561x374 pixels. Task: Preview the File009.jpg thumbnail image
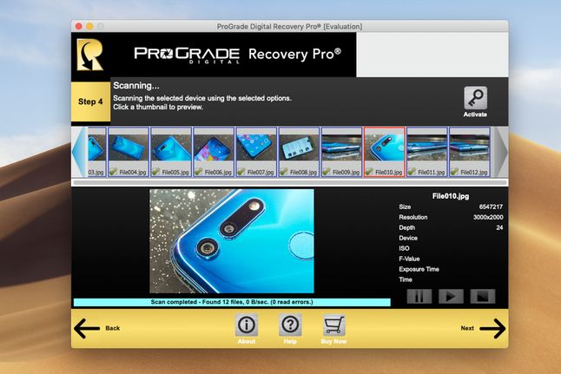[x=341, y=148]
